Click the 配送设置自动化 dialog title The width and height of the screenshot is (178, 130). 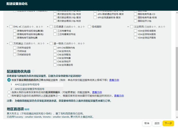pos(17,4)
